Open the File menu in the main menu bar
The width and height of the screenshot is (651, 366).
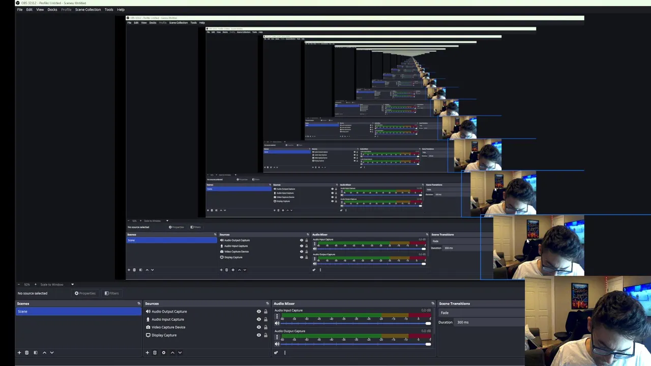(20, 10)
